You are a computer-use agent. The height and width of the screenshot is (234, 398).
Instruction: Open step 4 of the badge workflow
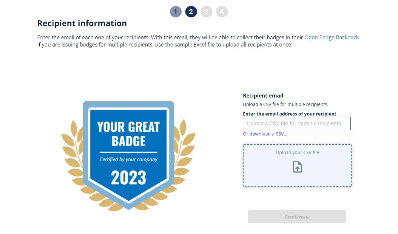point(222,12)
